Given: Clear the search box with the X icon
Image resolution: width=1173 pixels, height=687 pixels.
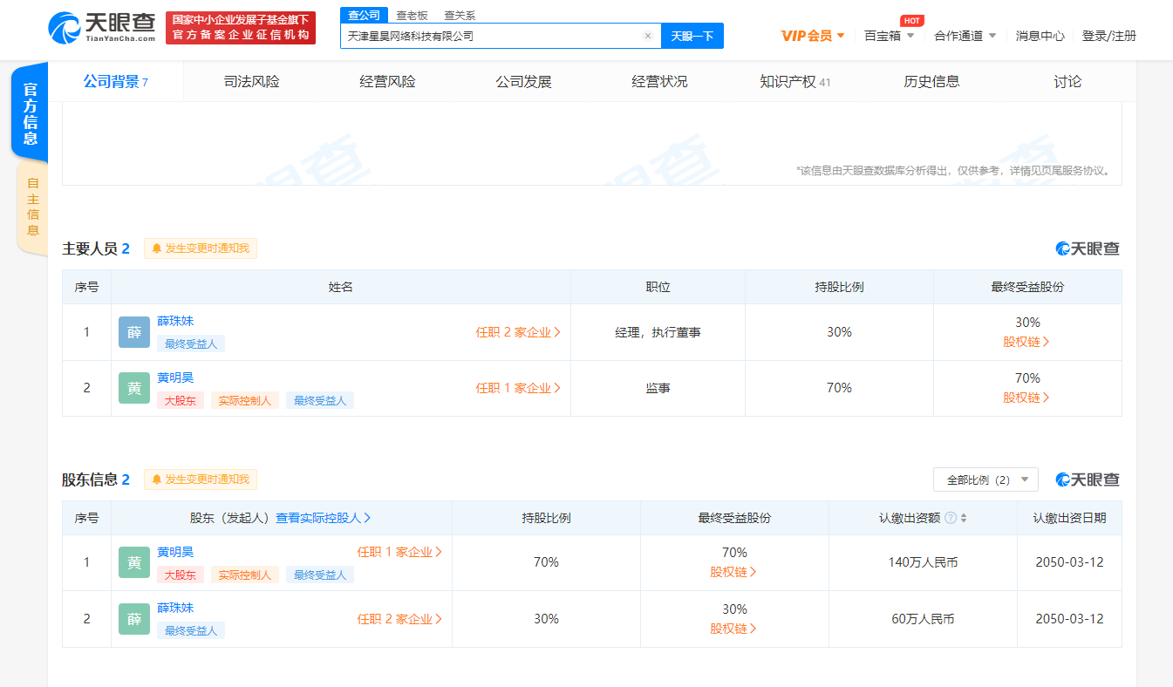Looking at the screenshot, I should 648,36.
